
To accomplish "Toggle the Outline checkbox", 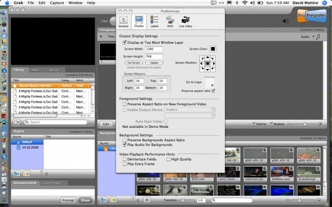I will pos(253,124).
